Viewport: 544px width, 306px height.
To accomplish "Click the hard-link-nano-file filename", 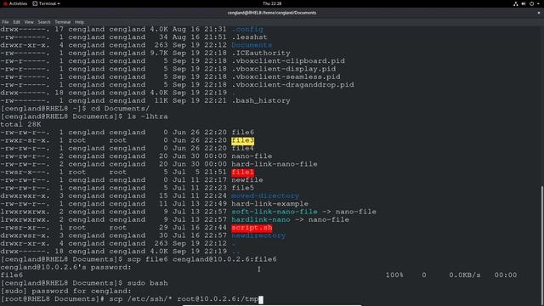I will [x=275, y=164].
